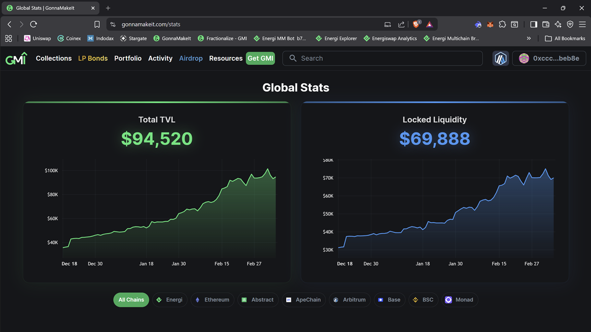Go to the LP Bonds page
The height and width of the screenshot is (332, 591).
pyautogui.click(x=93, y=59)
